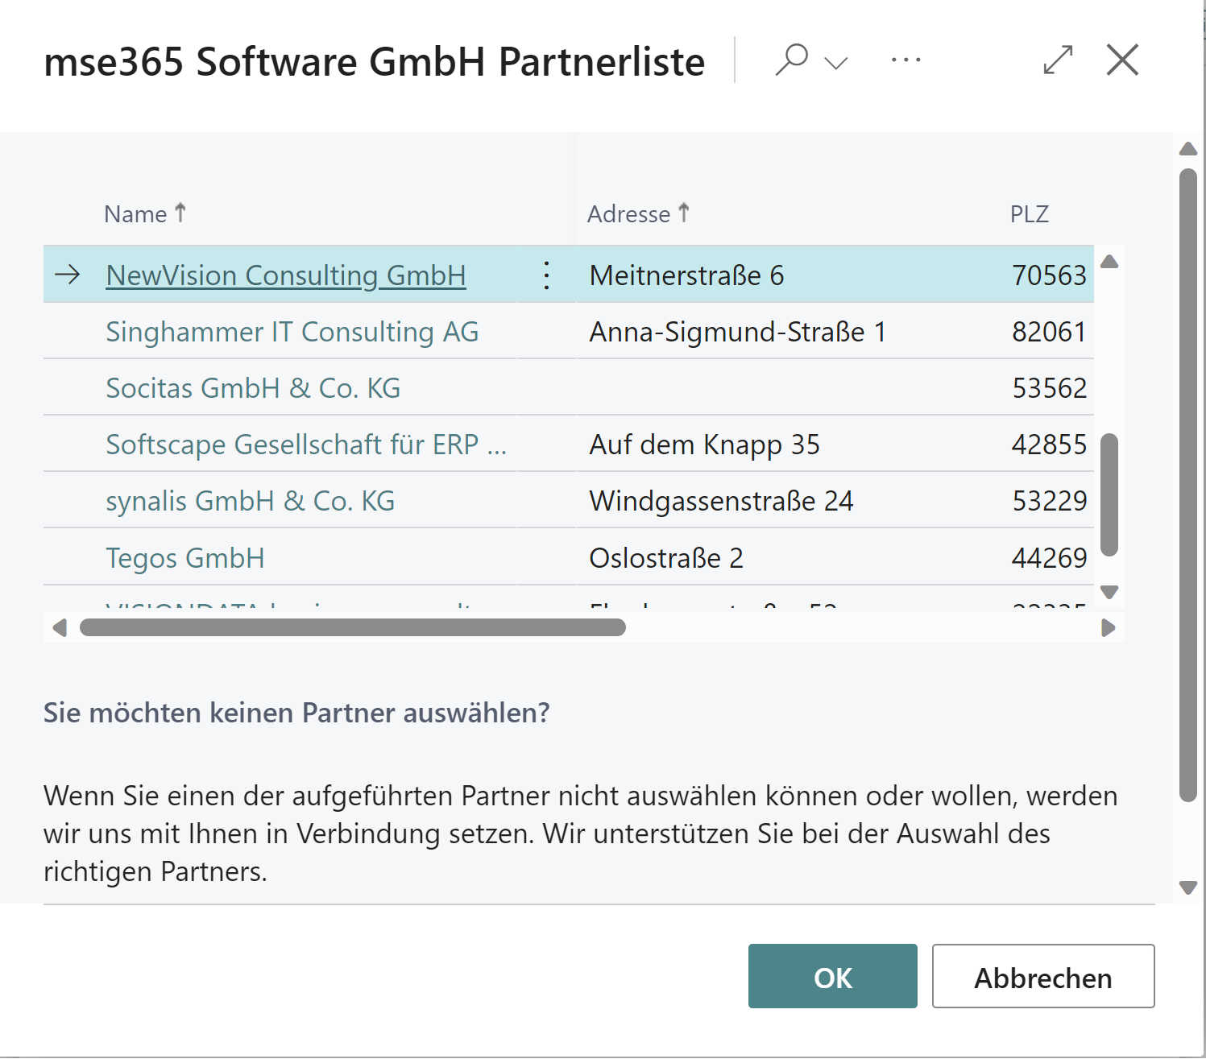Cancel the dialog via Abbrechen
This screenshot has height=1059, width=1206.
[x=1043, y=977]
